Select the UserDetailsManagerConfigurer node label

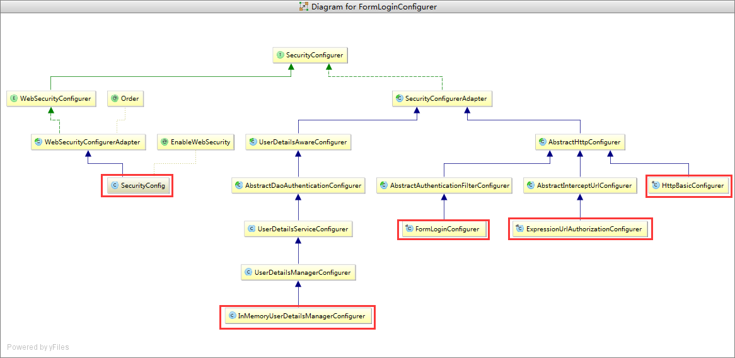[x=303, y=272]
